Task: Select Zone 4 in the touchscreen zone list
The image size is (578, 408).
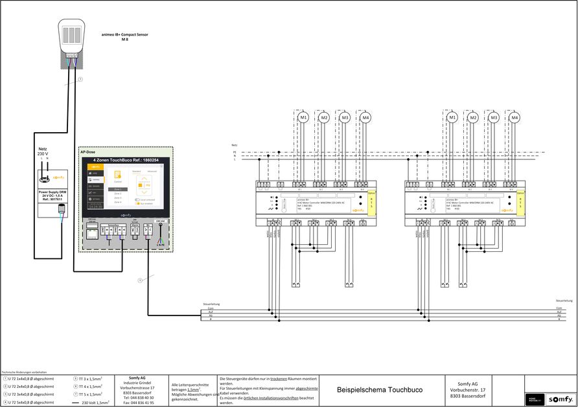Action: tap(118, 202)
